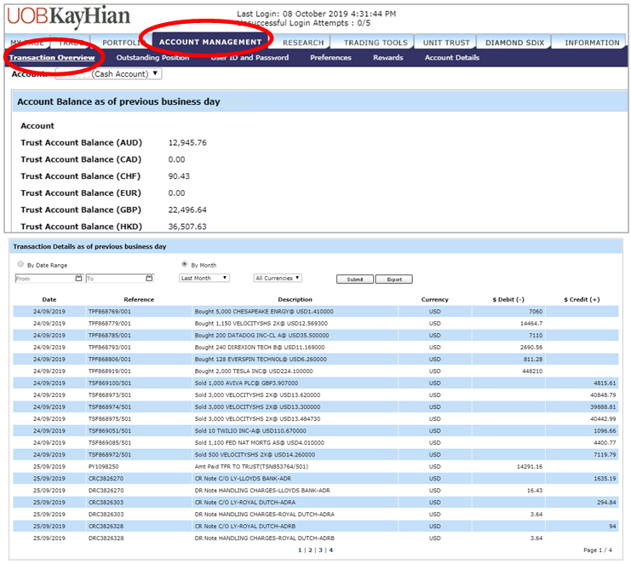Open the Research tab
This screenshot has width=631, height=564.
[302, 43]
